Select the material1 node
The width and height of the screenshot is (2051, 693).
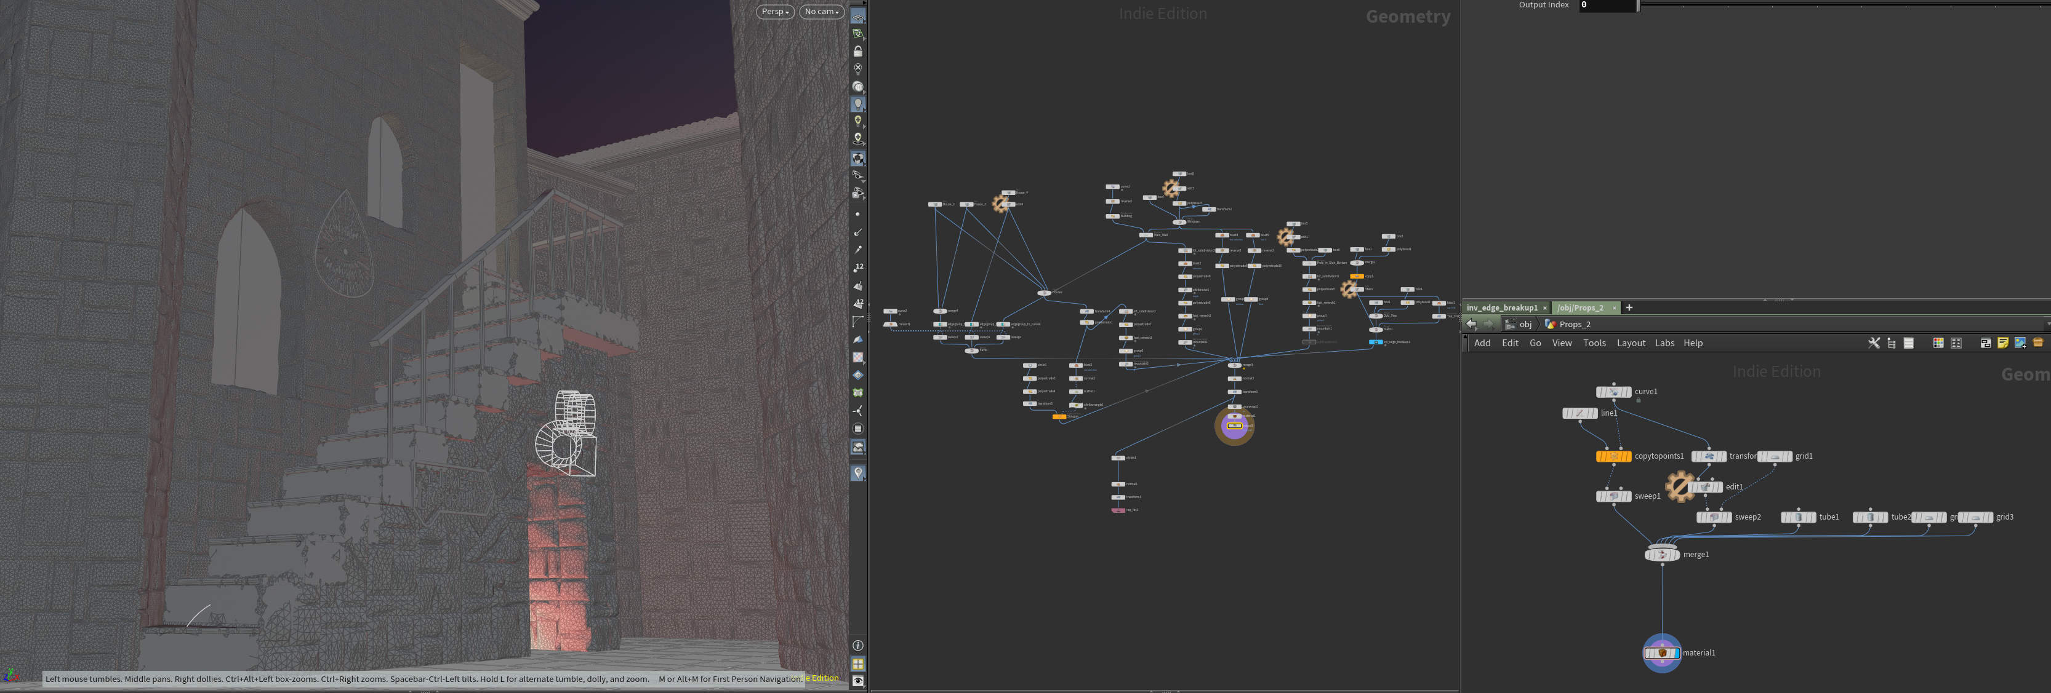click(x=1661, y=652)
